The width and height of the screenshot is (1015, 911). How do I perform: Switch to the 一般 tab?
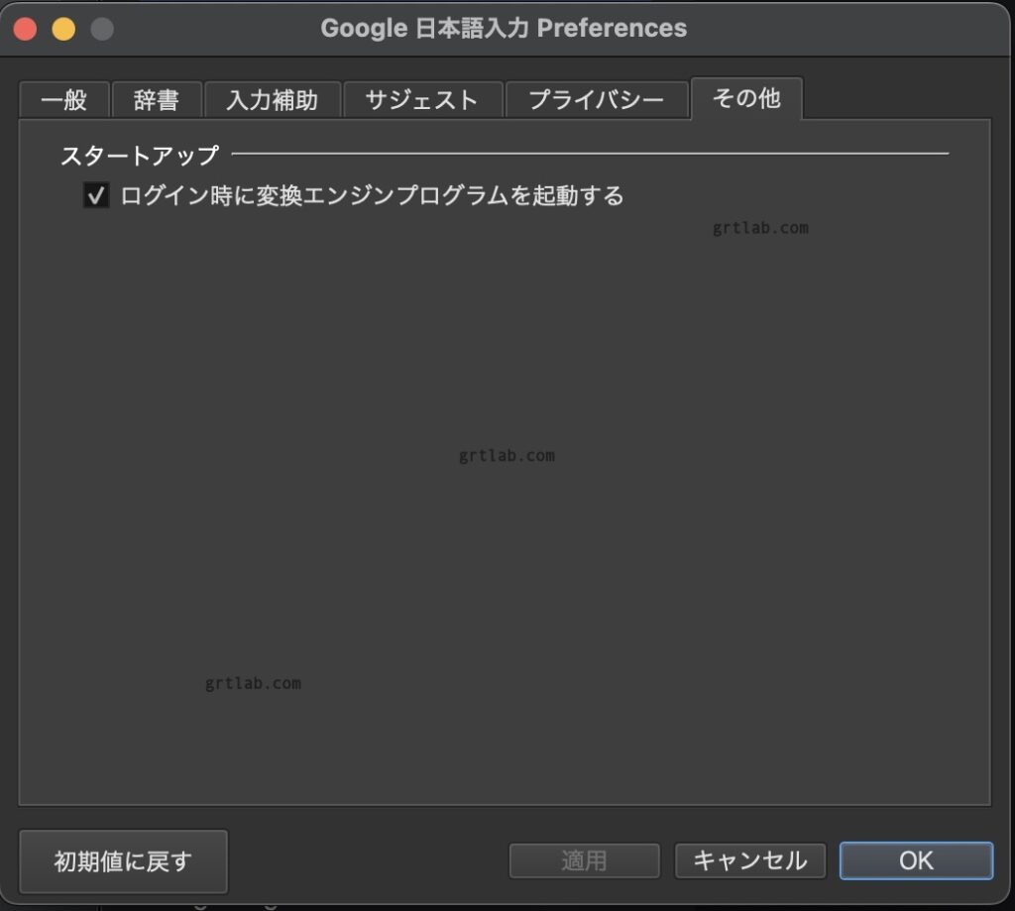(x=64, y=100)
